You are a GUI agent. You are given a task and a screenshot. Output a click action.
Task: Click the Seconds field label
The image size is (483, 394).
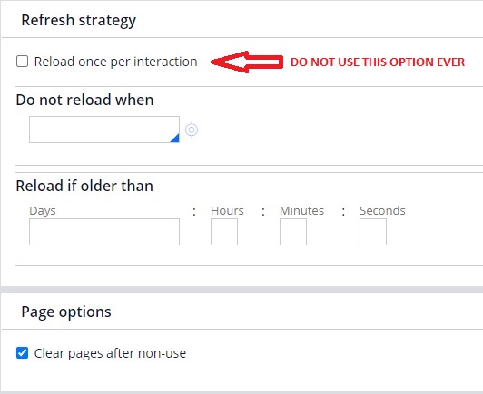[382, 211]
